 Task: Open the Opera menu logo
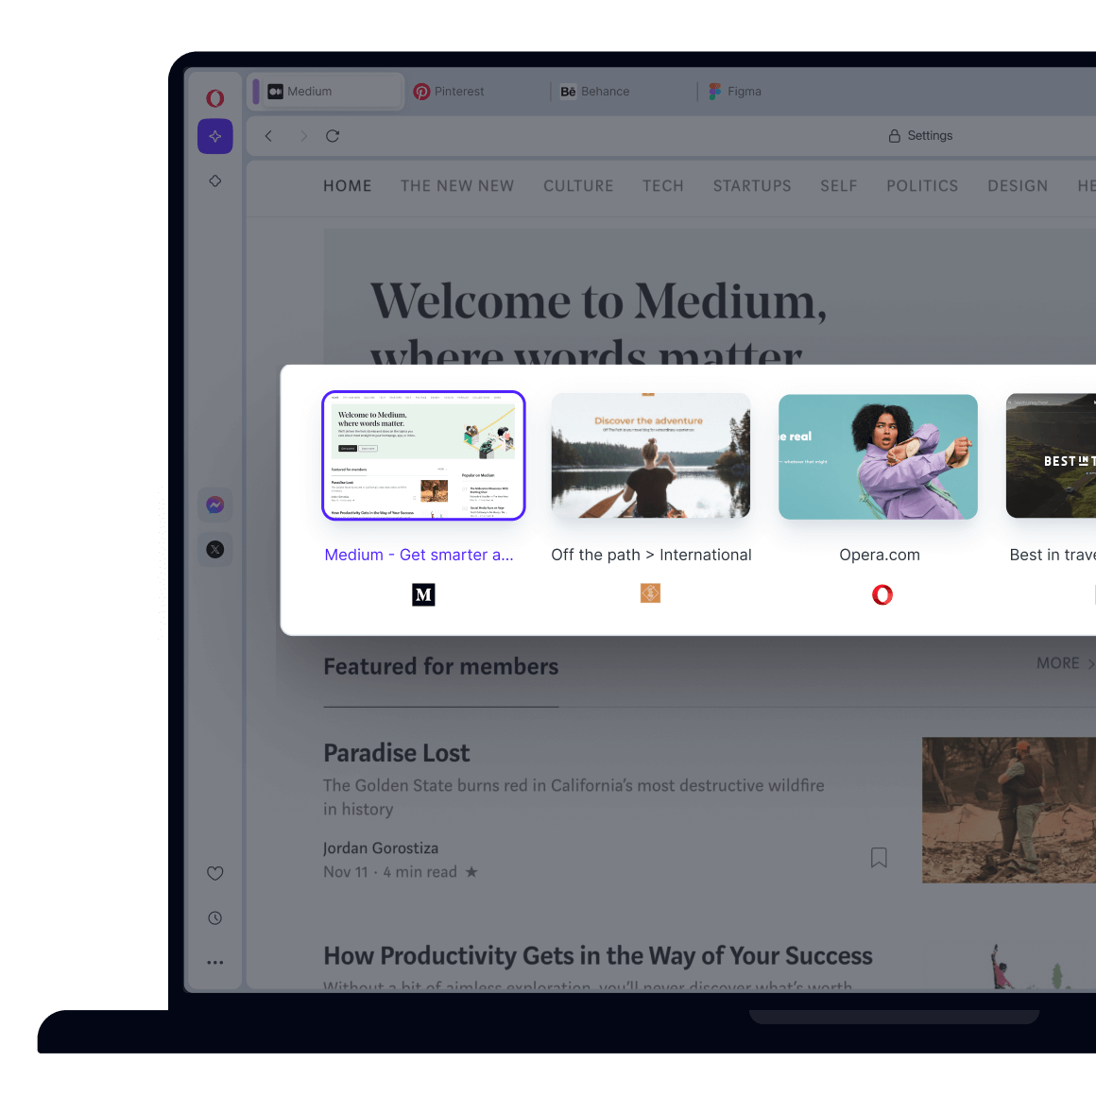214,97
